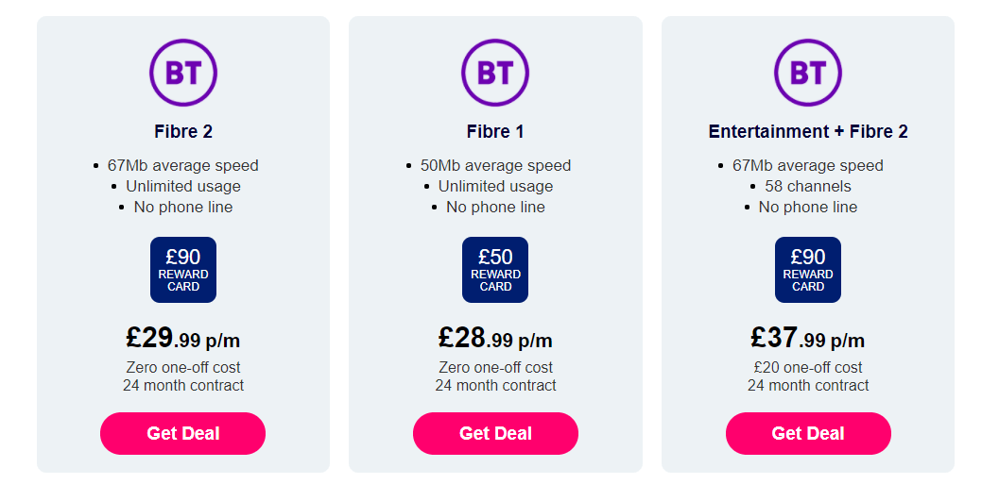
Task: Click 24 month contract under Fibre 1
Action: 495,385
